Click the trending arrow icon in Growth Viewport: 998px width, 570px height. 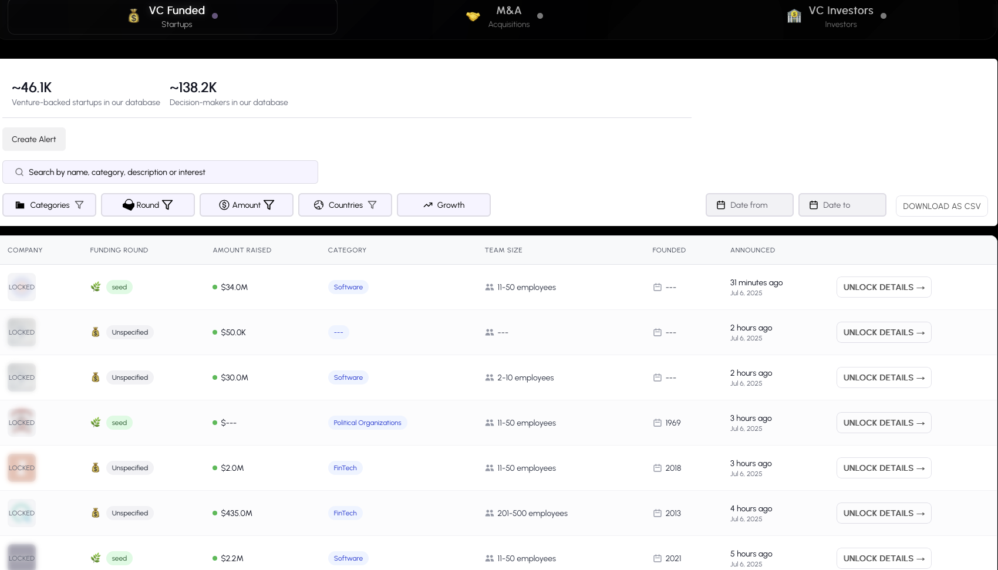[x=428, y=205]
